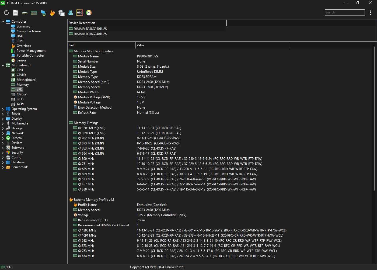Open the three-dot options menu

click(x=371, y=13)
